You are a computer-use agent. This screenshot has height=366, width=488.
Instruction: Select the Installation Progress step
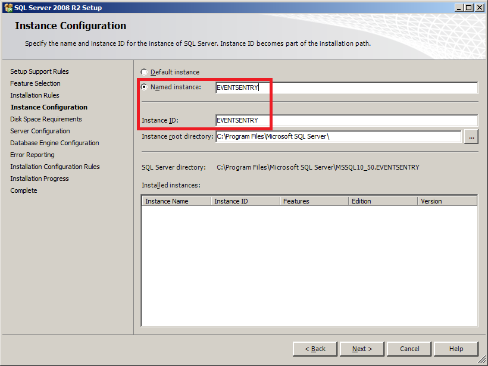pos(39,179)
